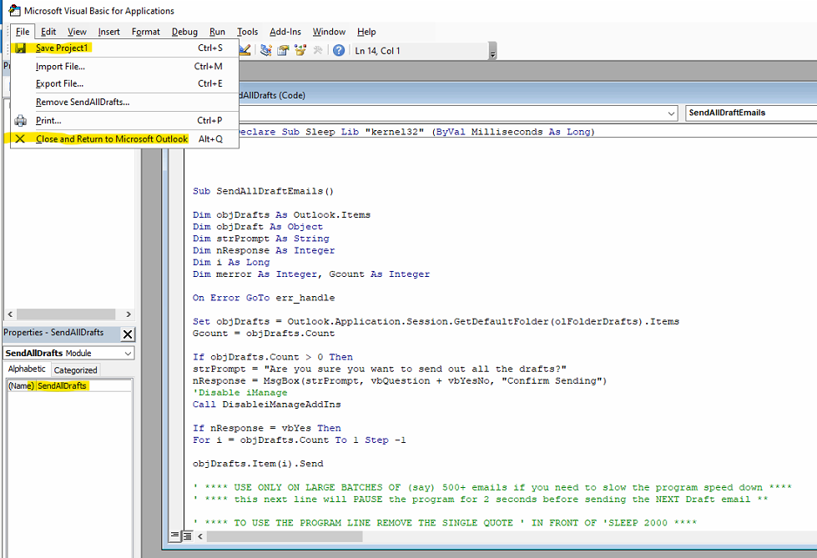
Task: Select the Alphabetic properties tab
Action: tap(27, 369)
